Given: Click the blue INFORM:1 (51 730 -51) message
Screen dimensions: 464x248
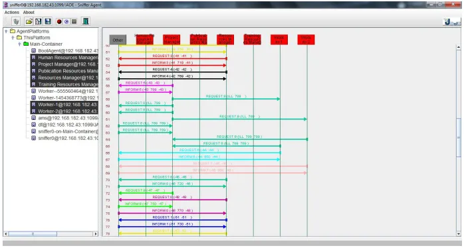Looking at the screenshot, I should pyautogui.click(x=173, y=226).
